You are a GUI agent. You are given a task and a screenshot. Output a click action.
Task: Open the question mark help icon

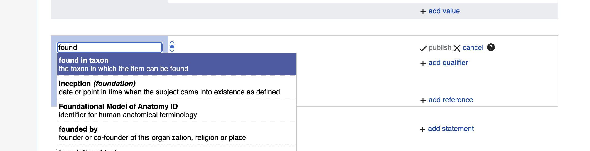[x=491, y=47]
